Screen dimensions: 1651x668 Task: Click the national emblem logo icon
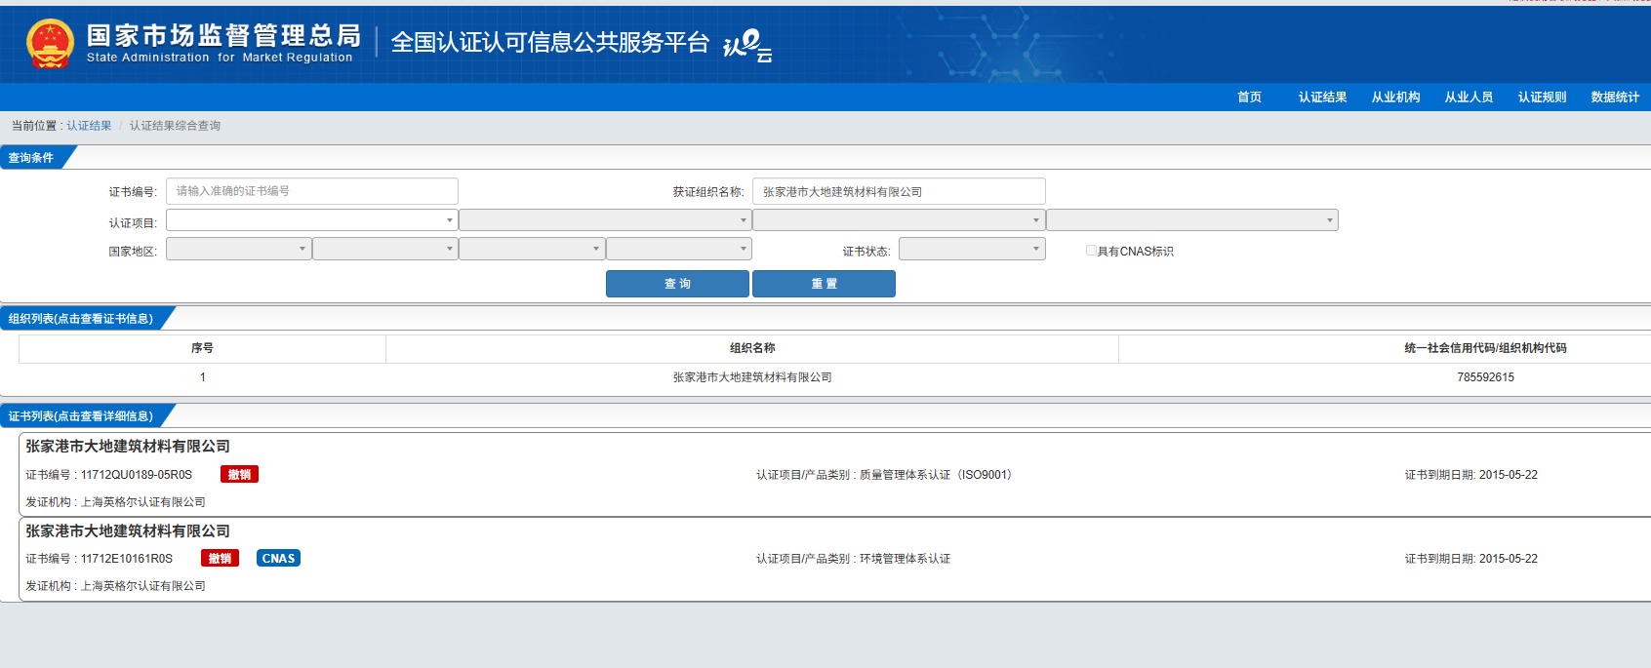tap(50, 44)
